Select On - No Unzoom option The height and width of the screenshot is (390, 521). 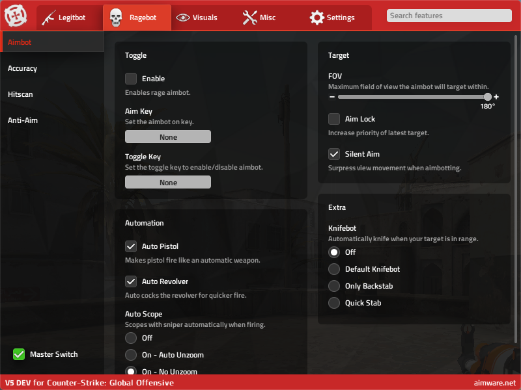[x=131, y=370]
